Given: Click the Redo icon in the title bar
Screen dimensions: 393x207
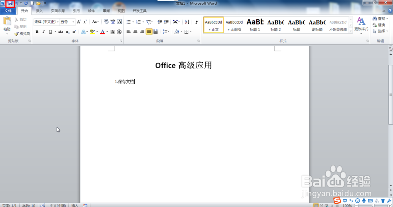Looking at the screenshot, I should (x=26, y=3).
